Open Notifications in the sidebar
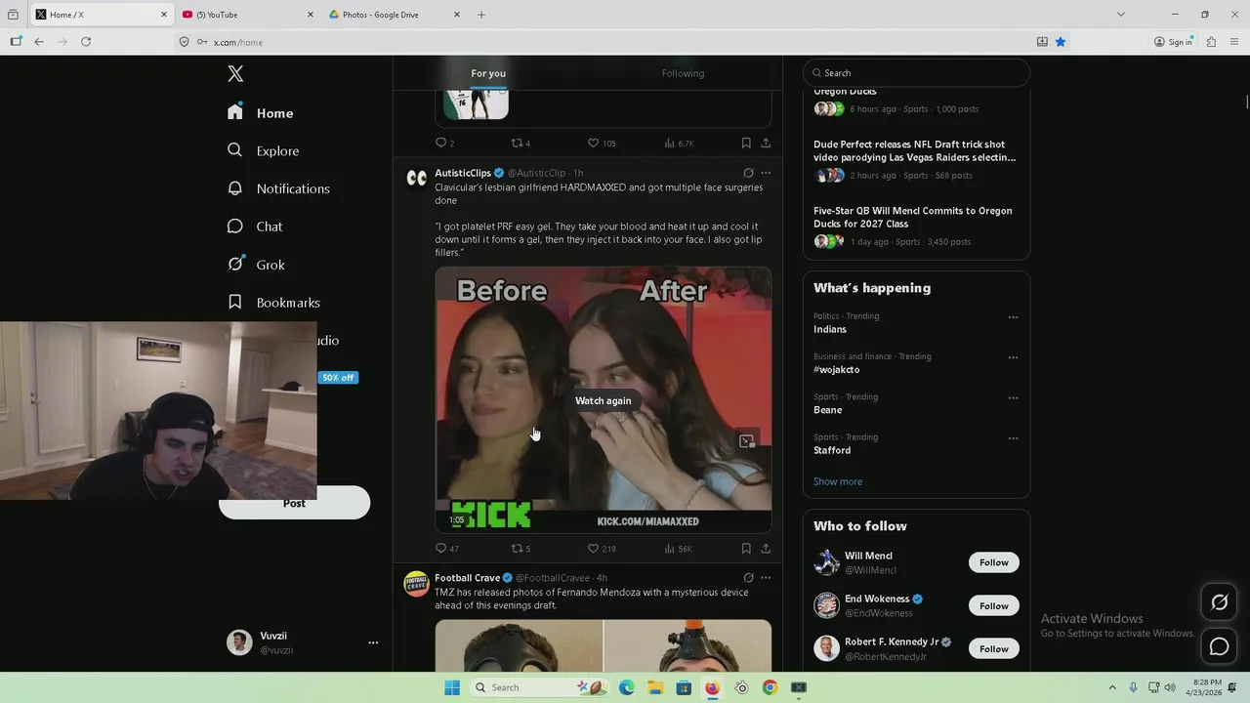The image size is (1250, 703). click(278, 188)
